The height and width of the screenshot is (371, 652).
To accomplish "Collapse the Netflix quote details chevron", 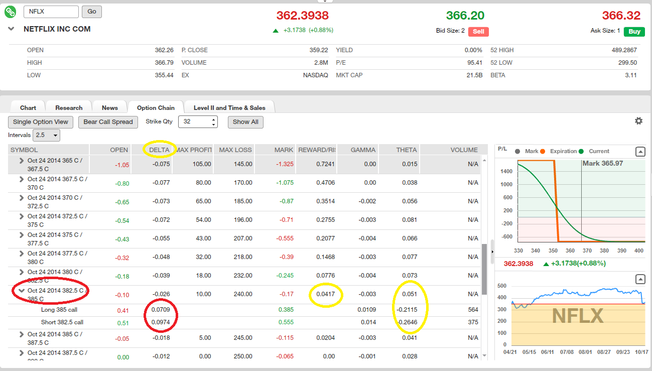I will [x=11, y=29].
